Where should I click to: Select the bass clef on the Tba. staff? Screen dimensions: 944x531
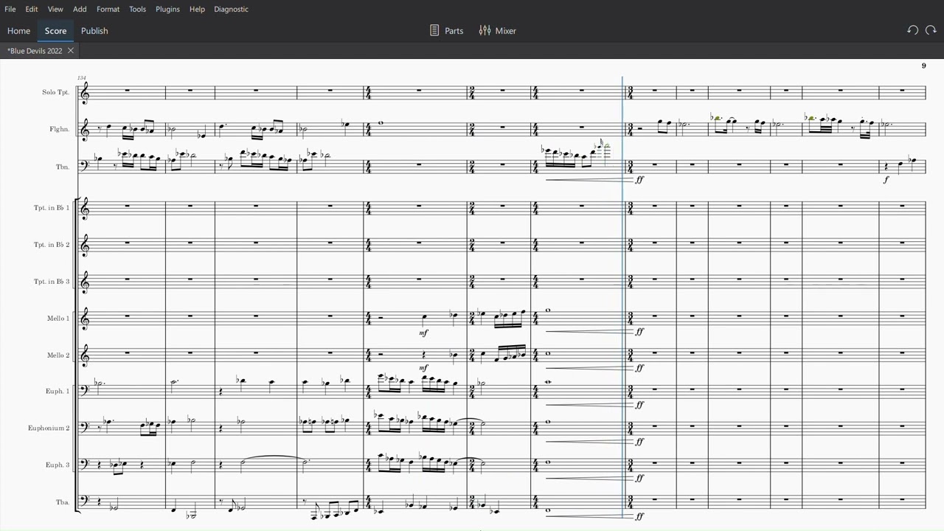[x=85, y=501]
